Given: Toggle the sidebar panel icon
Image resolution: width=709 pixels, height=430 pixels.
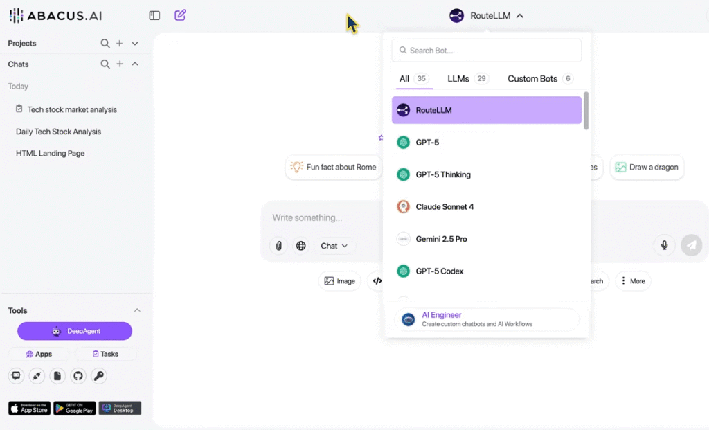Looking at the screenshot, I should pyautogui.click(x=154, y=15).
